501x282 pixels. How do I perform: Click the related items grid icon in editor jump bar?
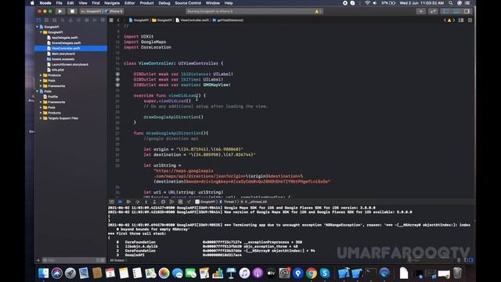pyautogui.click(x=111, y=20)
